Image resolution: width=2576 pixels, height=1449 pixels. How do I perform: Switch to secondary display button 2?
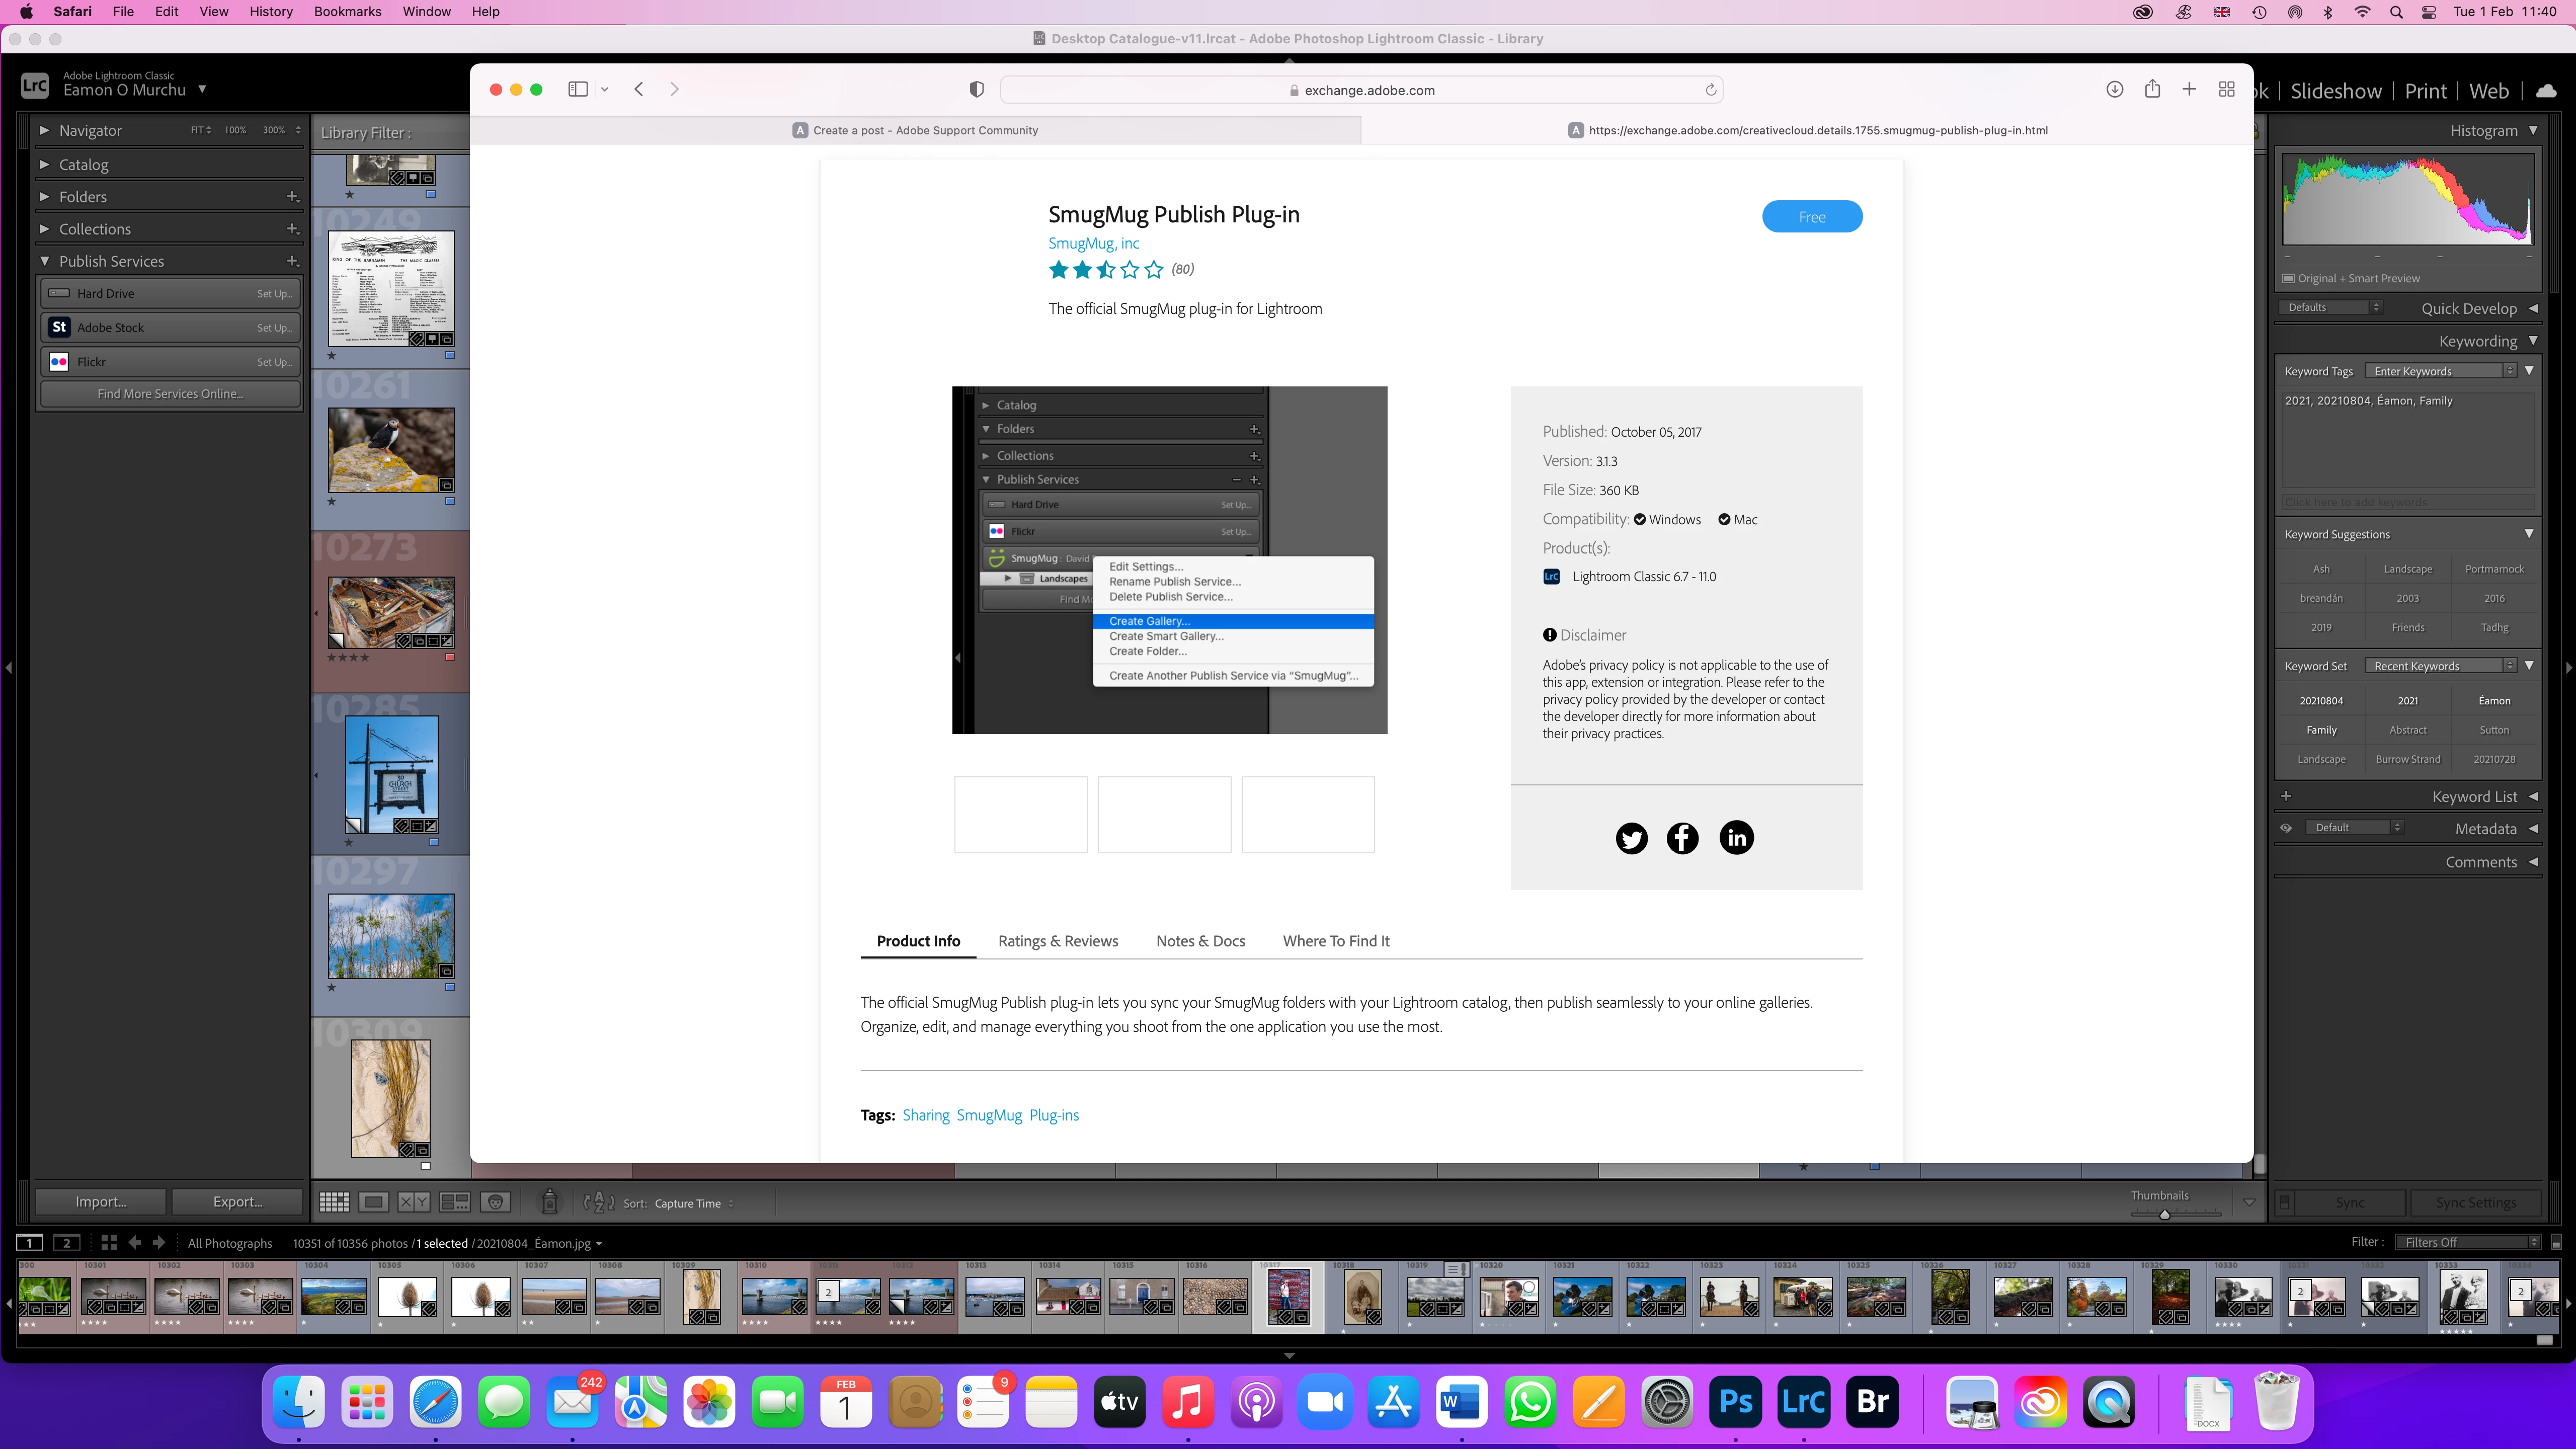(66, 1243)
